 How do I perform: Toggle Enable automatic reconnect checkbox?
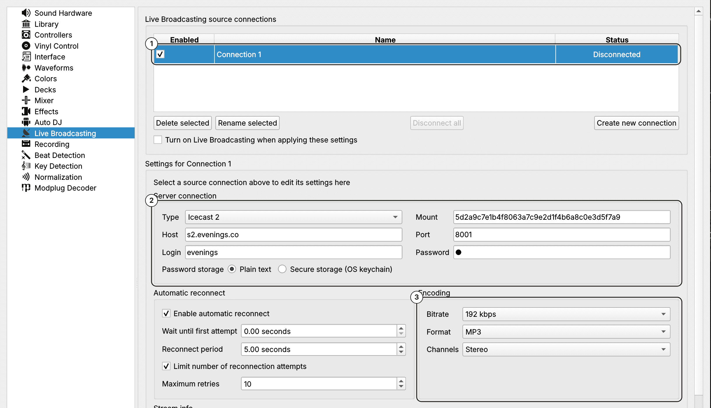tap(166, 314)
